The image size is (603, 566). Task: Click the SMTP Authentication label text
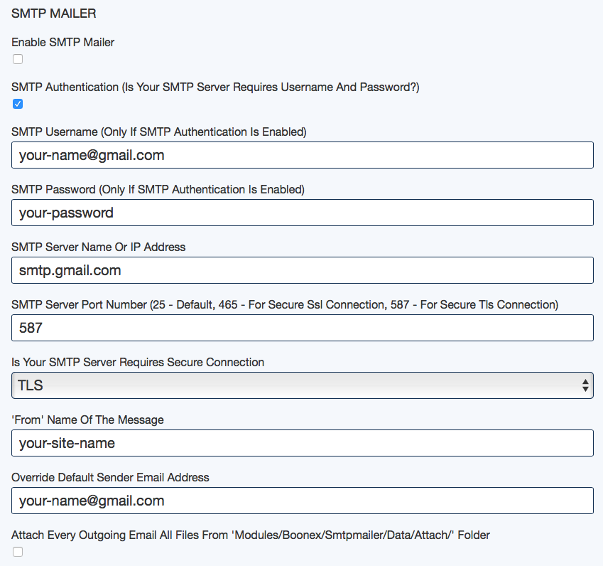[x=215, y=87]
